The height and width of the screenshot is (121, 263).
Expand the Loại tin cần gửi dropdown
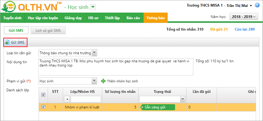(94, 53)
